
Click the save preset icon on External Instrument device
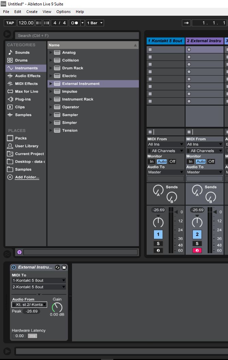pos(64,267)
